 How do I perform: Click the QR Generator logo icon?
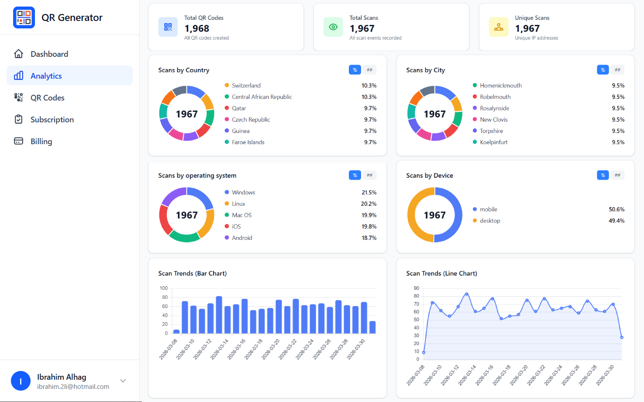24,17
